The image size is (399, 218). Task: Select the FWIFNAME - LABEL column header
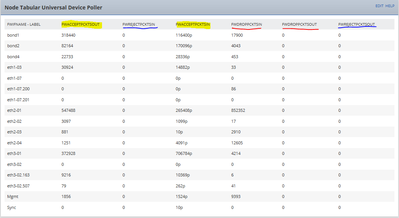point(24,25)
